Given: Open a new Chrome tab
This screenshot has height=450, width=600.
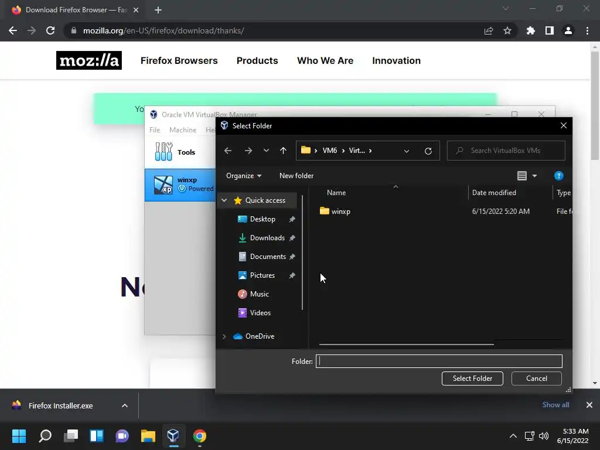Looking at the screenshot, I should (x=158, y=10).
